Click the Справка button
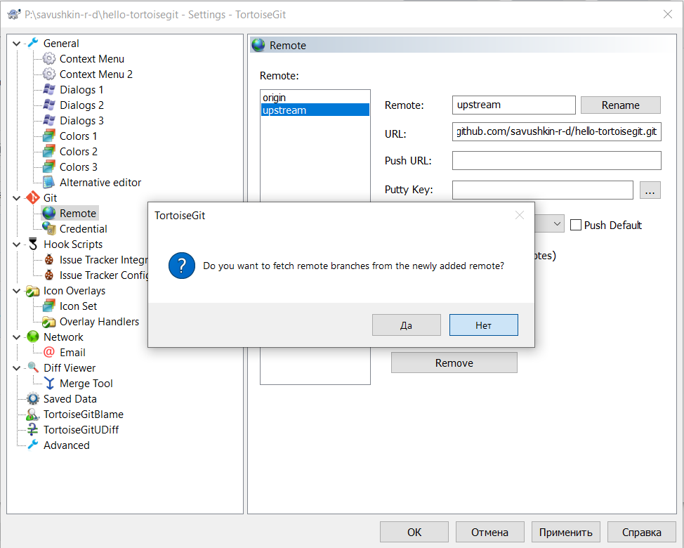Viewport: 684px width, 548px height. point(641,532)
